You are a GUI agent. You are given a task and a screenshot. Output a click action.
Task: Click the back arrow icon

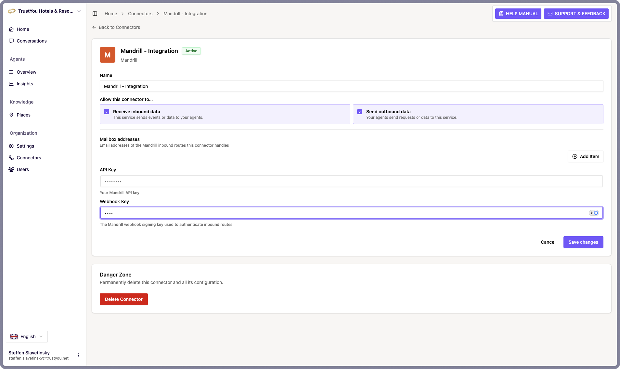(x=94, y=27)
